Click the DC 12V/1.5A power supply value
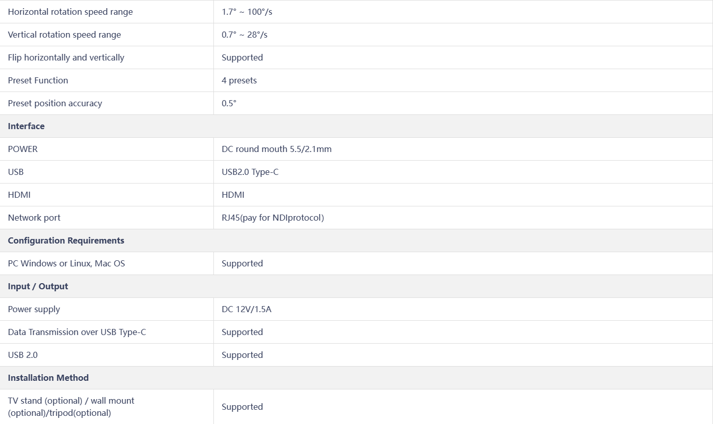Screen dimensions: 713x424 point(246,309)
